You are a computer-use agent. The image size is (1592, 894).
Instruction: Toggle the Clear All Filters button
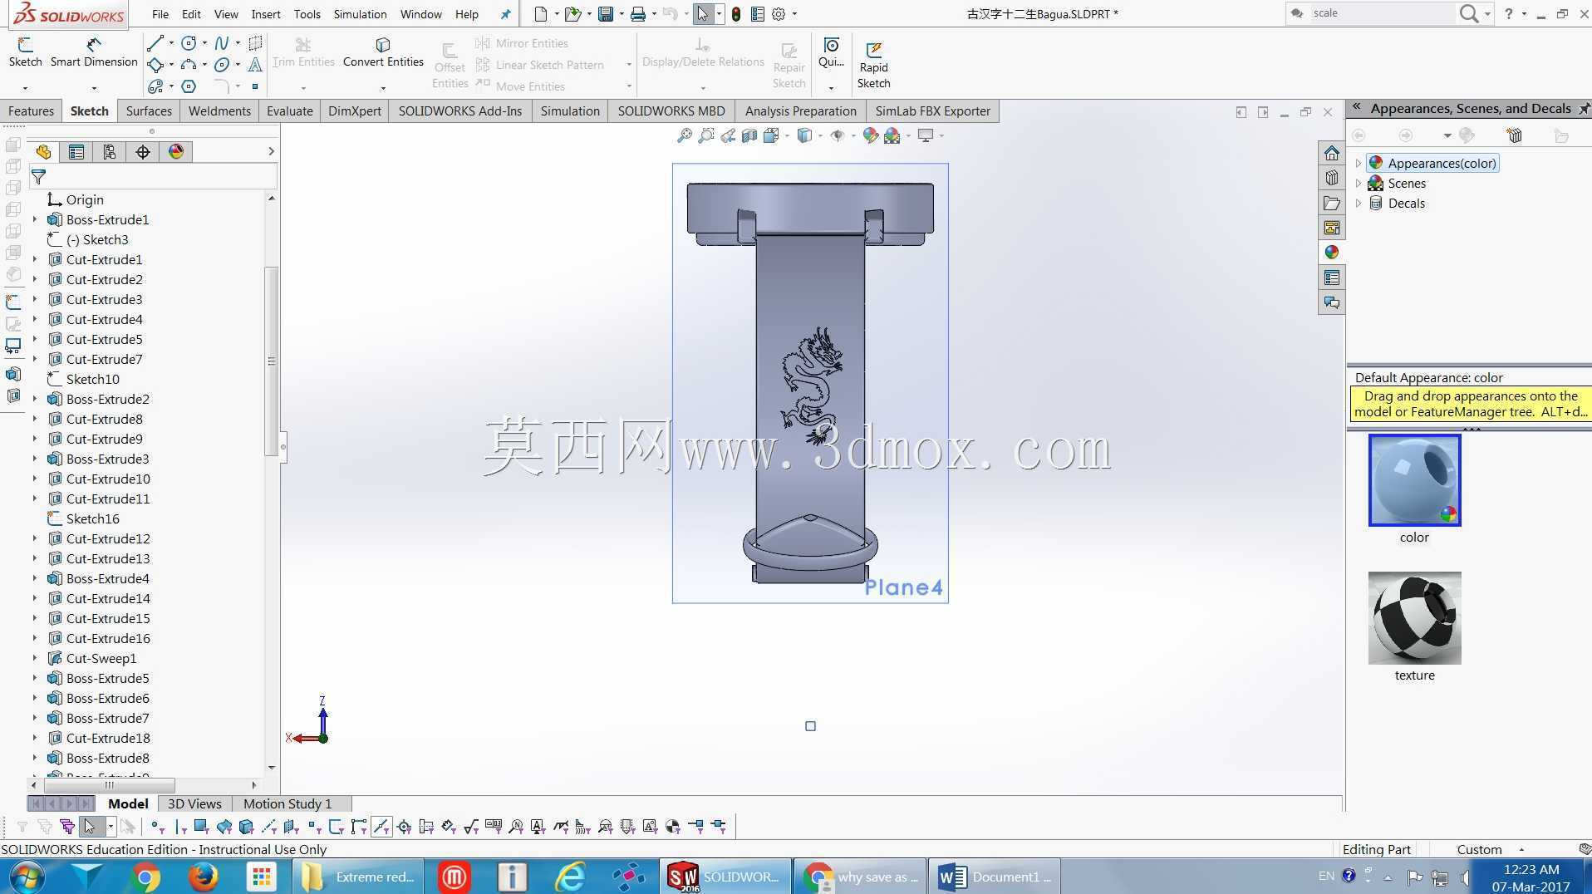click(44, 826)
